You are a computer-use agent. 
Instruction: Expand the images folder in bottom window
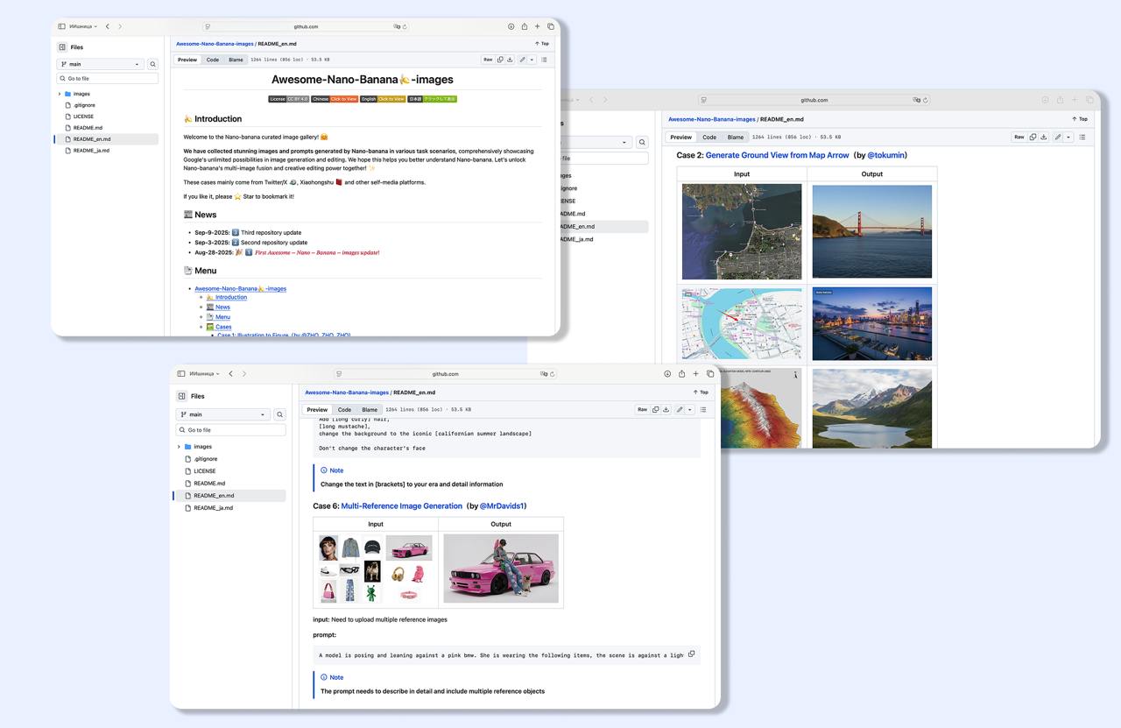point(179,447)
